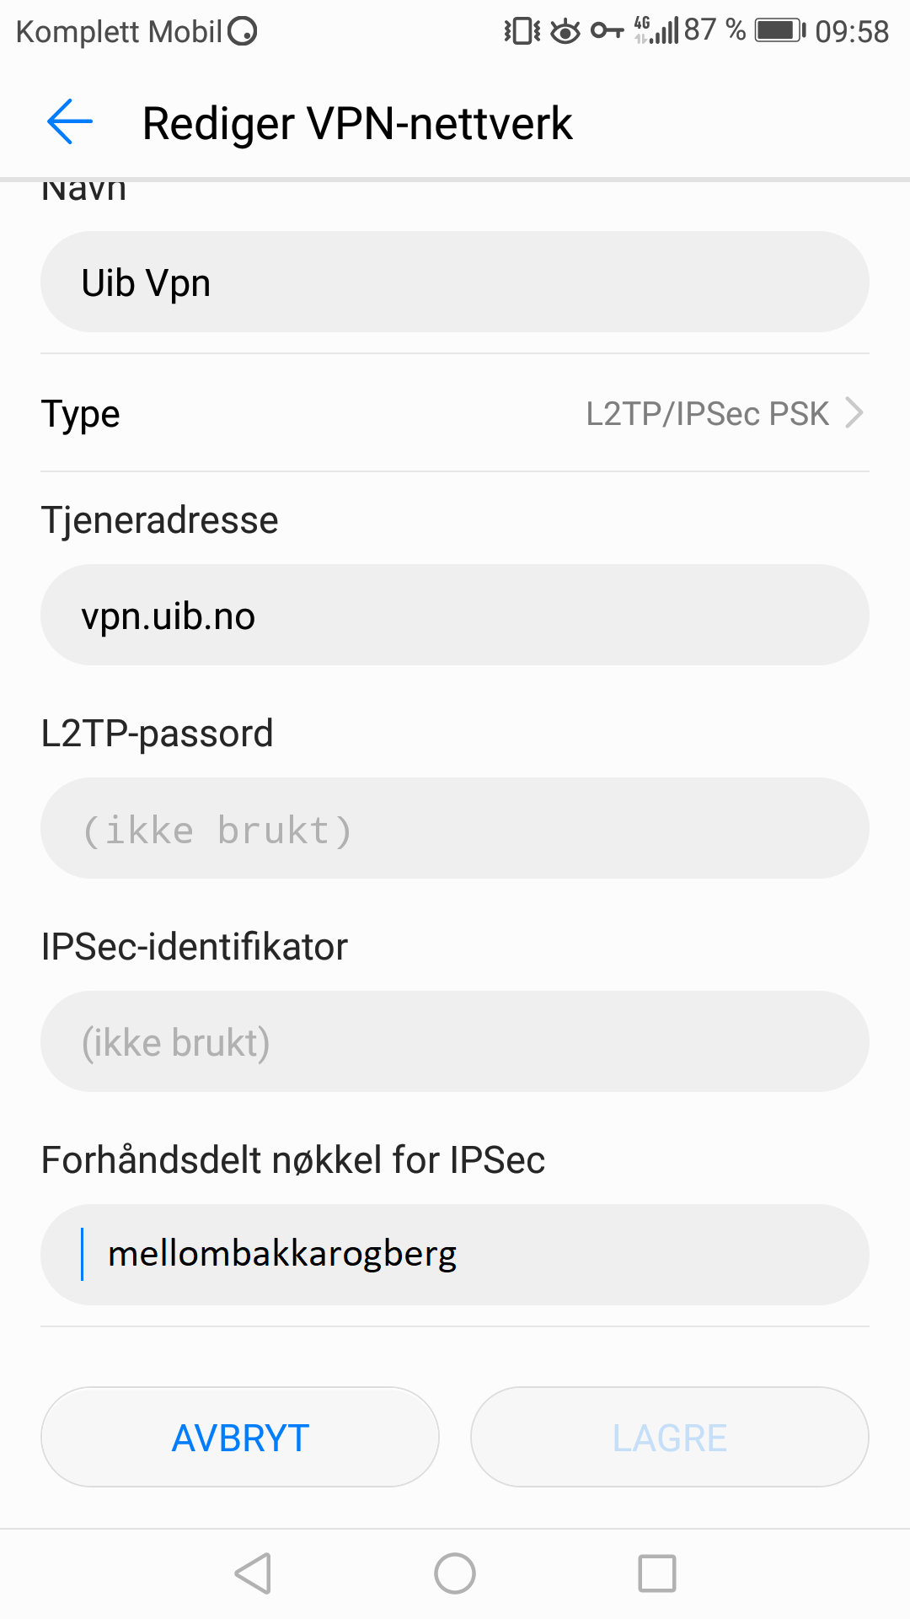Tap the 4G signal strength icon

pyautogui.click(x=657, y=30)
